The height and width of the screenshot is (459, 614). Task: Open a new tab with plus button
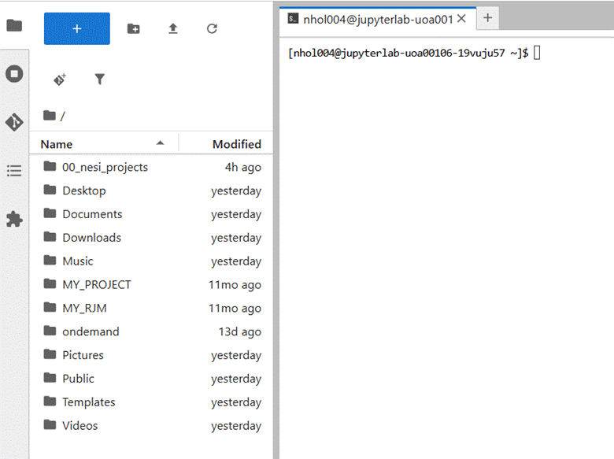(487, 17)
